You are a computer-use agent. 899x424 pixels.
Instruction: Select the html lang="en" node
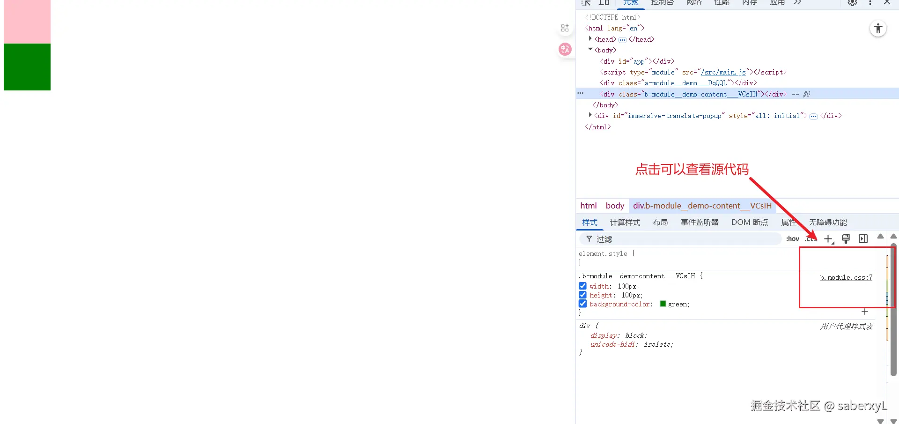pyautogui.click(x=615, y=28)
